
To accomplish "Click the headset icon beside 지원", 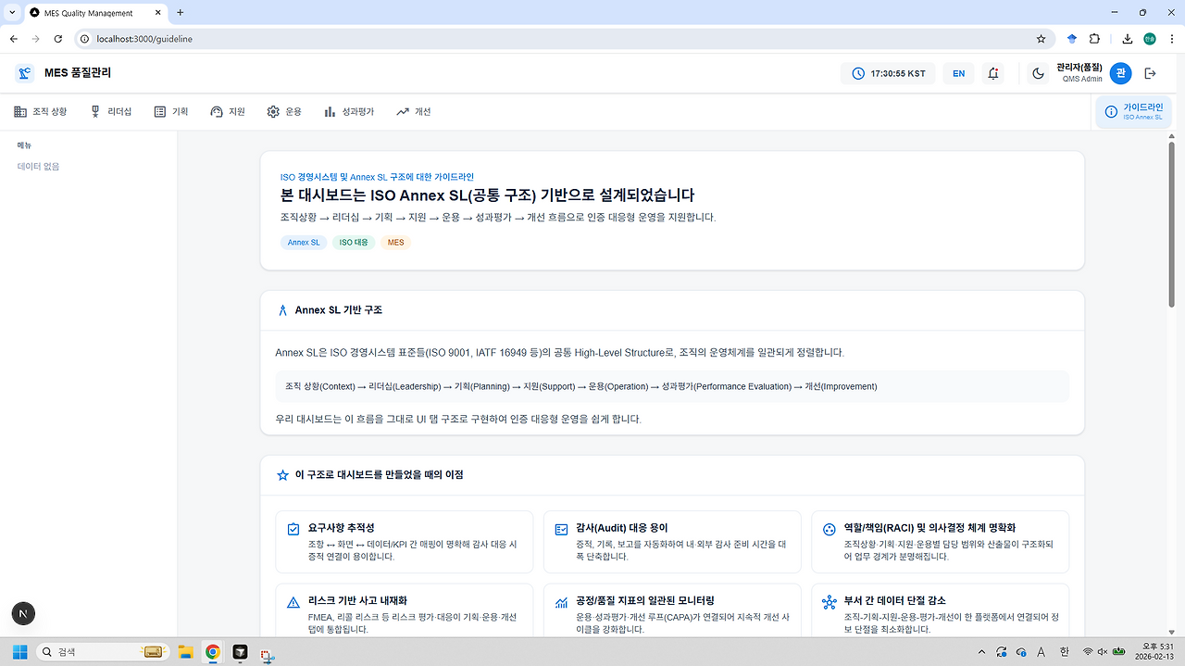I will click(217, 111).
